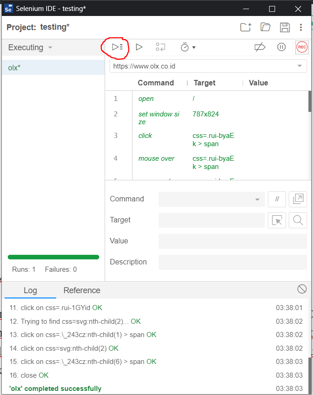Screen dimensions: 313x395
Task: Open the three-dot overflow menu
Action: coord(301,27)
